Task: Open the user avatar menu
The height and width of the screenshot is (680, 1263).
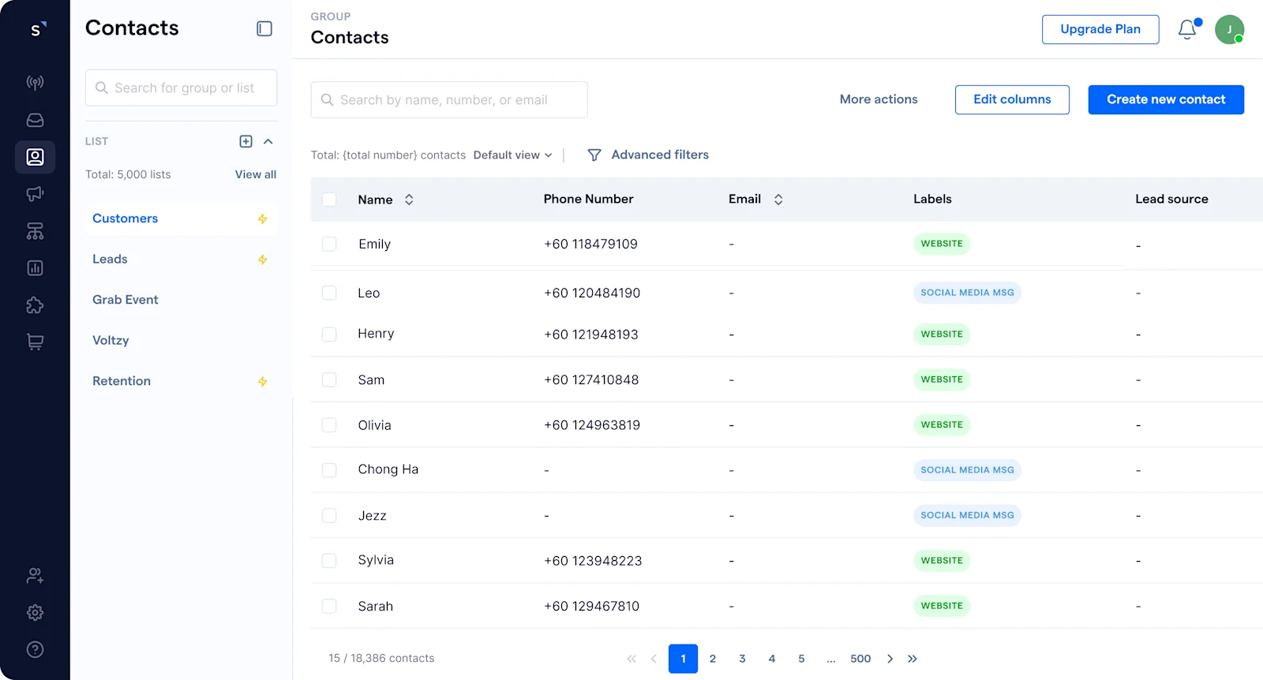Action: pyautogui.click(x=1229, y=29)
